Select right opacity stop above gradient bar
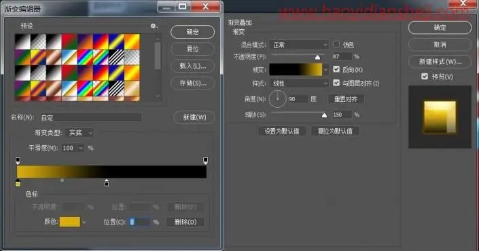This screenshot has height=251, width=479. (206, 161)
